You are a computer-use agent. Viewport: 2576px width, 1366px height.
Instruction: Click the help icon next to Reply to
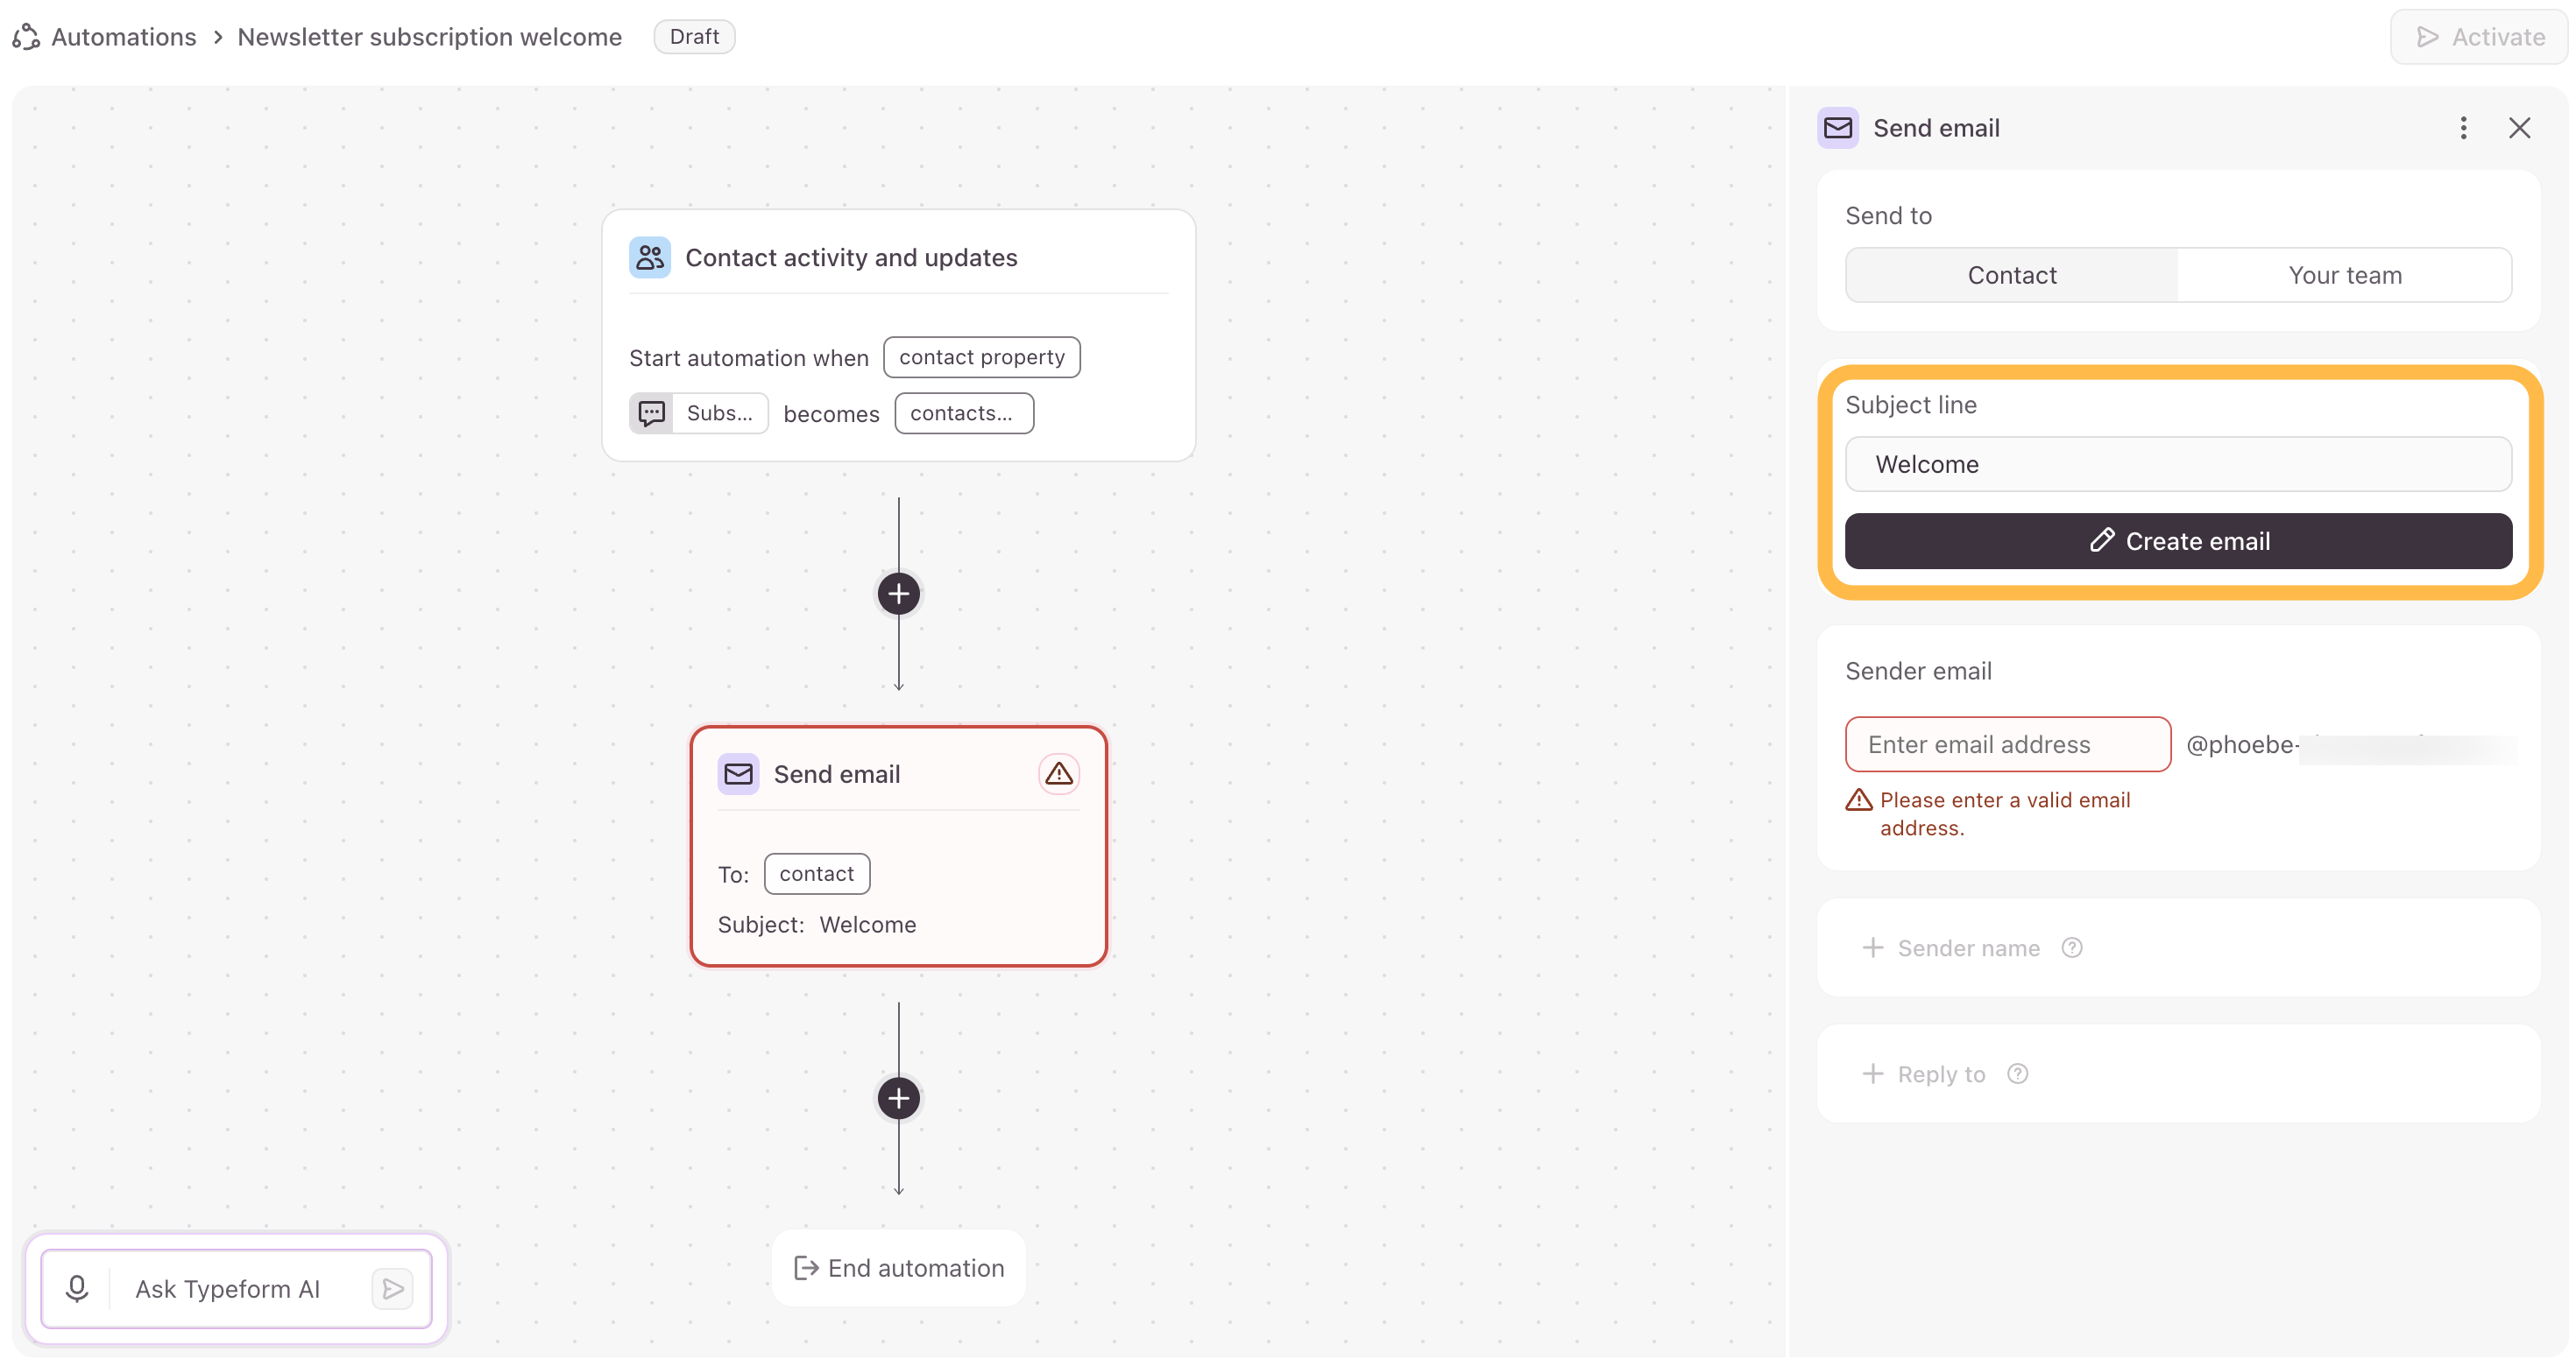pyautogui.click(x=2017, y=1074)
